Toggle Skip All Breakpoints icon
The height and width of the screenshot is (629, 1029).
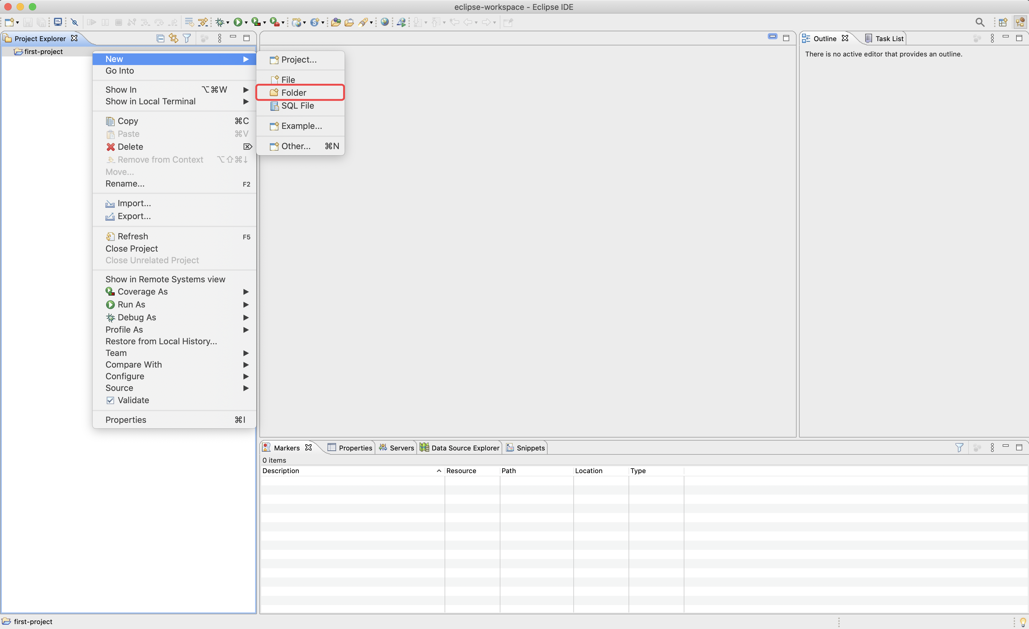click(x=75, y=22)
